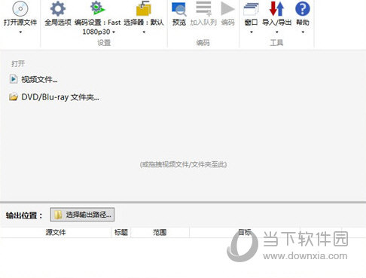The image size is (366, 278).
Task: Expand the 选择器 dropdown arrow
Action: point(144,32)
